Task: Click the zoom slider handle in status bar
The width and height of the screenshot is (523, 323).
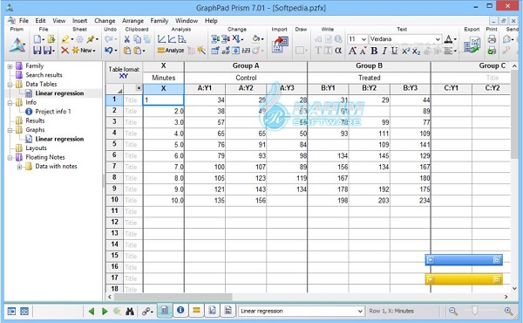Action: tap(474, 311)
